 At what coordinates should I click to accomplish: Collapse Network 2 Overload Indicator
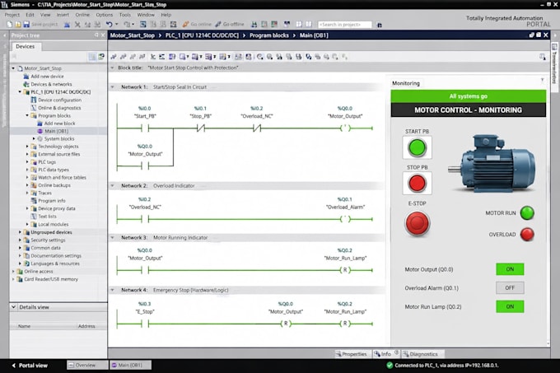pos(113,185)
